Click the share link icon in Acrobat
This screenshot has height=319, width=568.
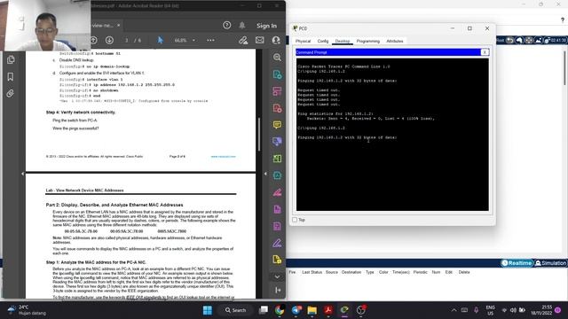[243, 40]
